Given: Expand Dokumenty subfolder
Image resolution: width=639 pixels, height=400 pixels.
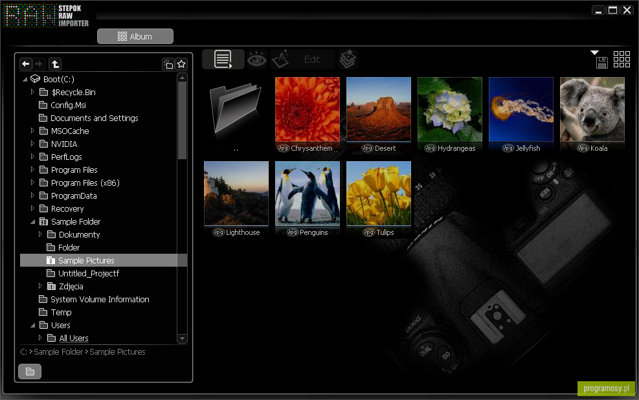Looking at the screenshot, I should point(40,234).
